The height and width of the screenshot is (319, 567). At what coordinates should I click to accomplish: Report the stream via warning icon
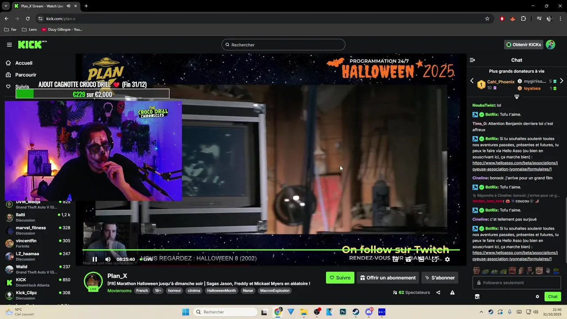pyautogui.click(x=452, y=292)
